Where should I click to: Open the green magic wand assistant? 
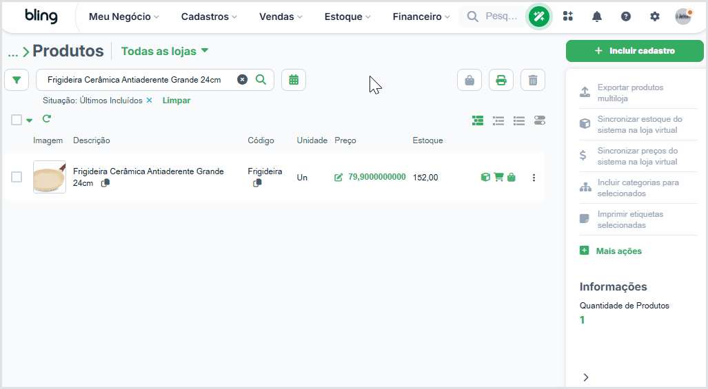[539, 17]
